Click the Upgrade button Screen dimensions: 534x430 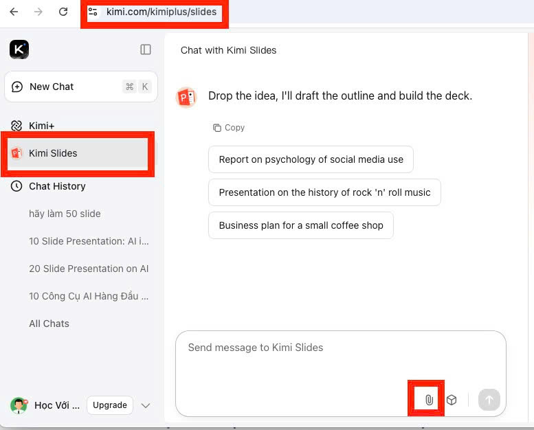(110, 405)
